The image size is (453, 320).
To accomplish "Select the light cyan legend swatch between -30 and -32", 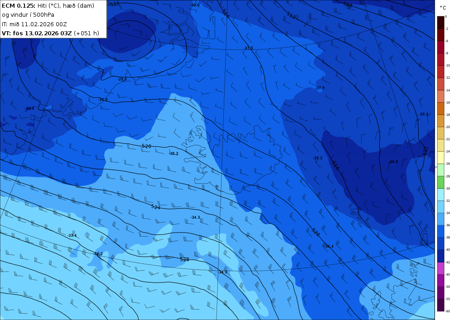I will click(x=441, y=195).
